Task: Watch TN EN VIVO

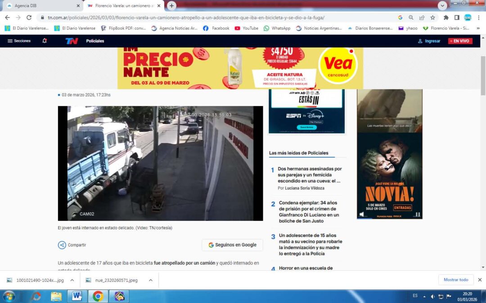Action: pyautogui.click(x=460, y=41)
